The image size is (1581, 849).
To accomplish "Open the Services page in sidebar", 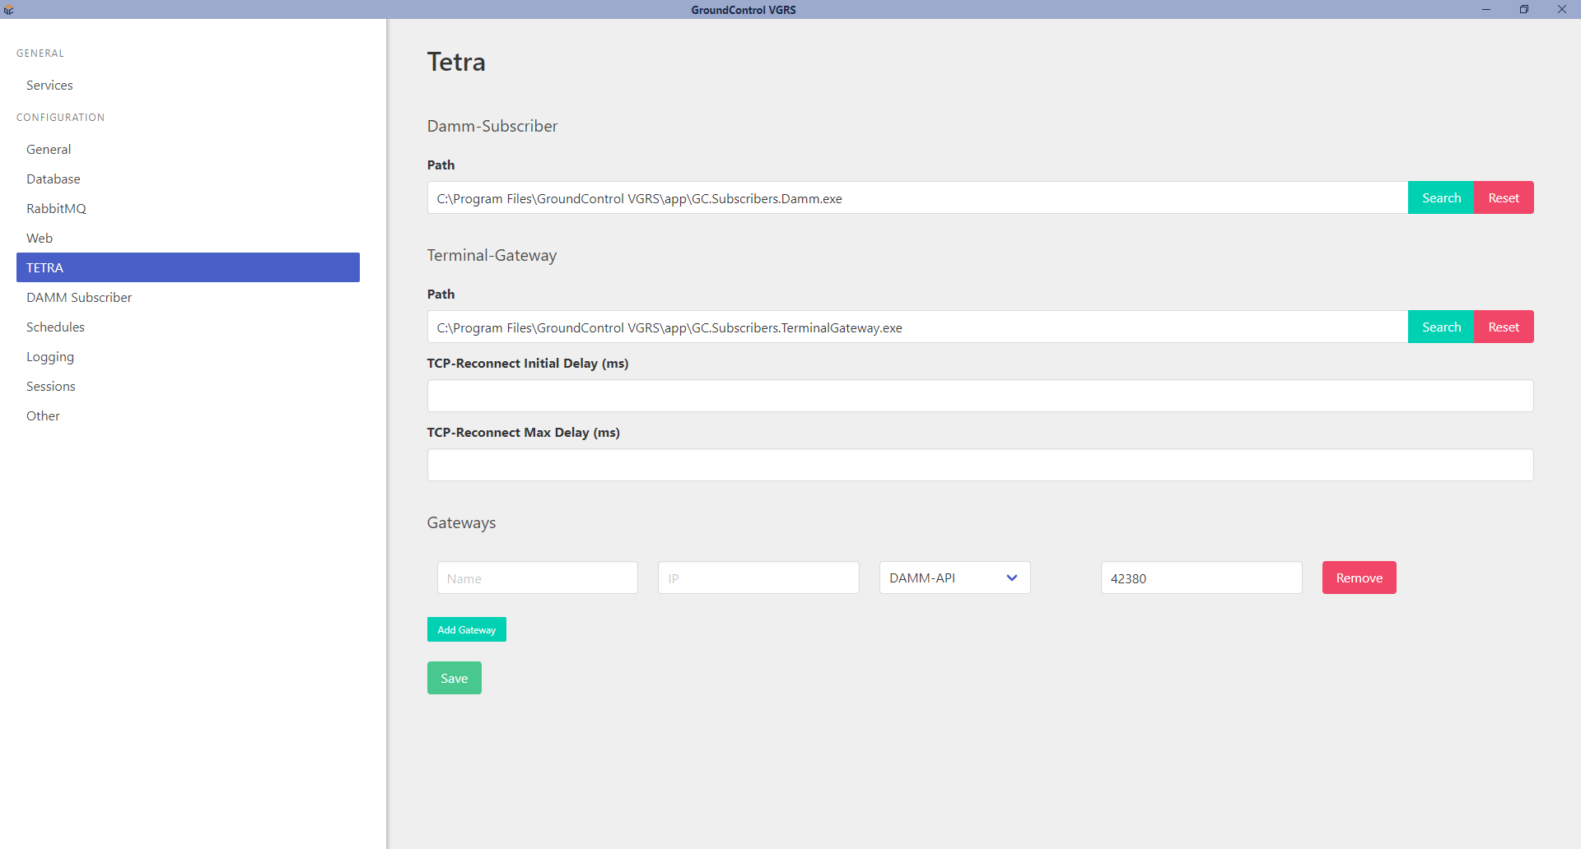I will point(49,86).
